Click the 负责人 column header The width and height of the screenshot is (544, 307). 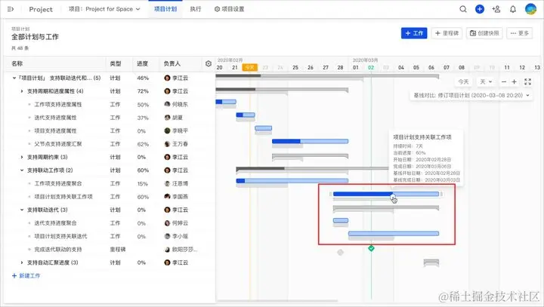(172, 64)
